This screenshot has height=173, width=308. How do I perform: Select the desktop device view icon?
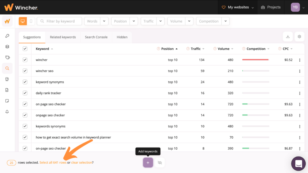[x=23, y=21]
